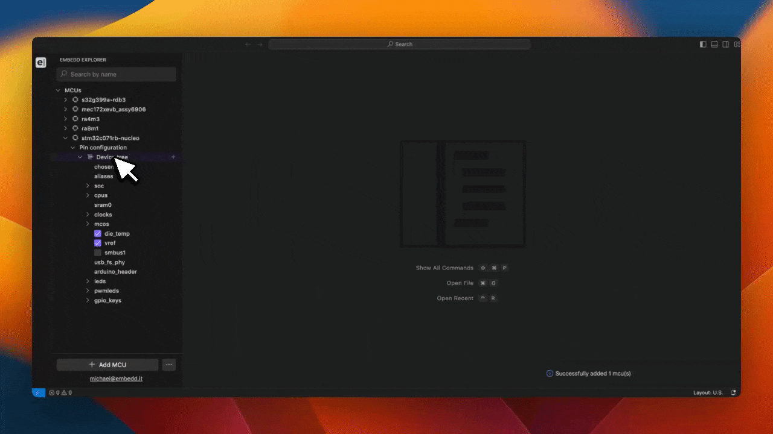The width and height of the screenshot is (773, 434).
Task: Go forward with the right arrow
Action: pos(260,44)
